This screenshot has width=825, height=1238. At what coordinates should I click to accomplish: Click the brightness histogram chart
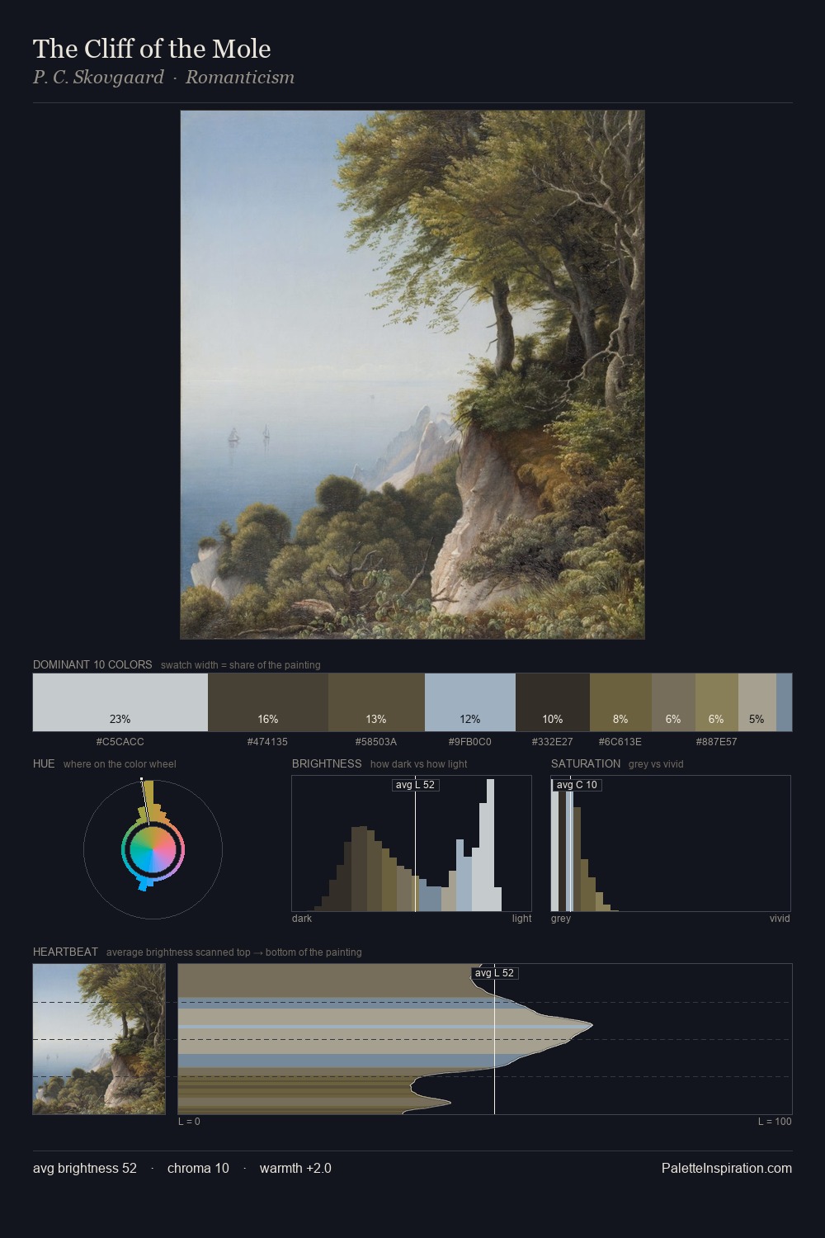412,843
